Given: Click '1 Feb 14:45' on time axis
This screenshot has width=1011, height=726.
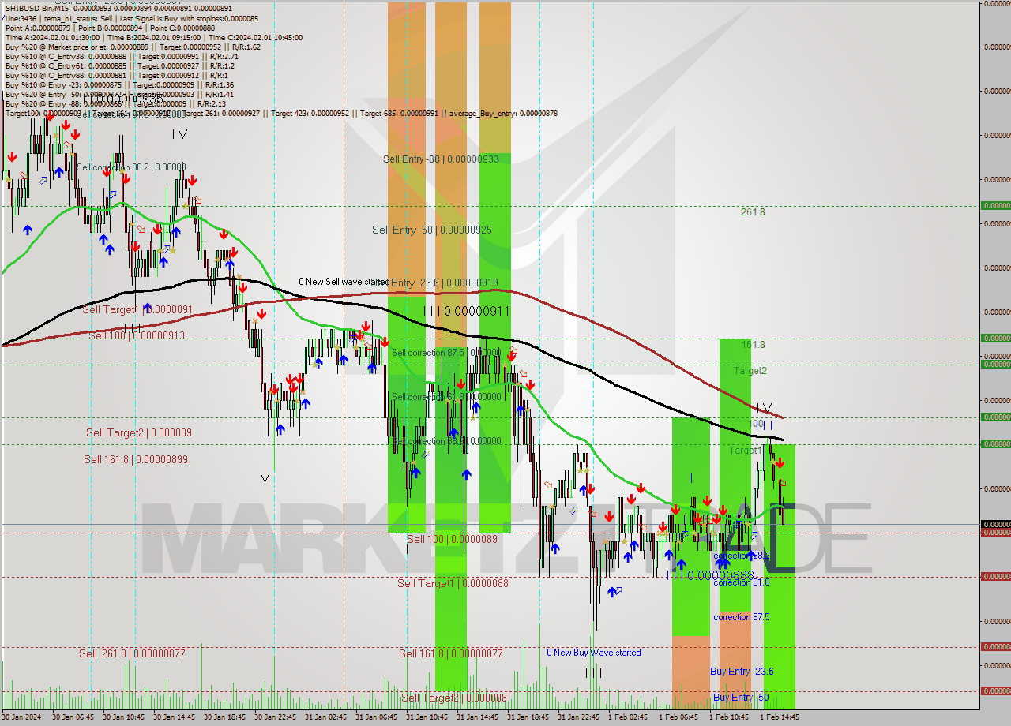Looking at the screenshot, I should coord(780,717).
